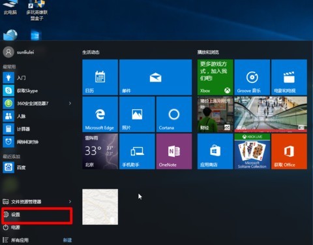Launch Get Skype (获取Skype) from the list

pos(37,90)
